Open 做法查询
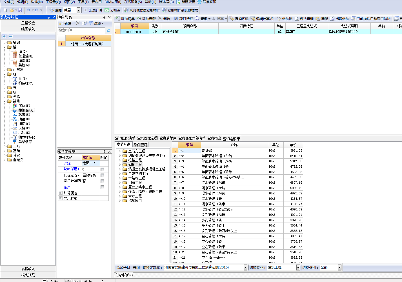The image size is (402, 282). [x=304, y=19]
